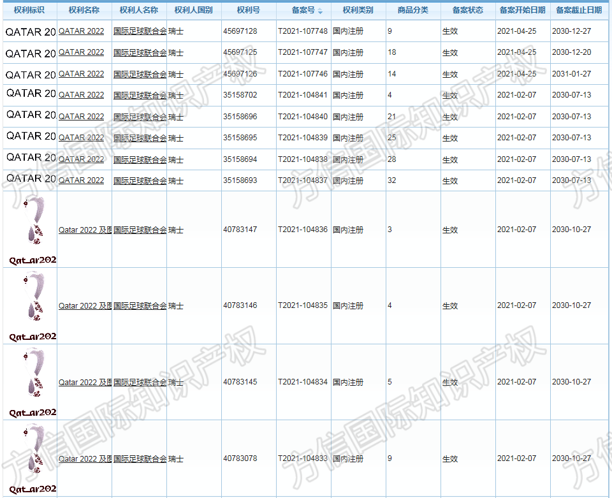Select filing number T2021-107748 cell
Viewport: 612px width, 498px height.
click(303, 31)
